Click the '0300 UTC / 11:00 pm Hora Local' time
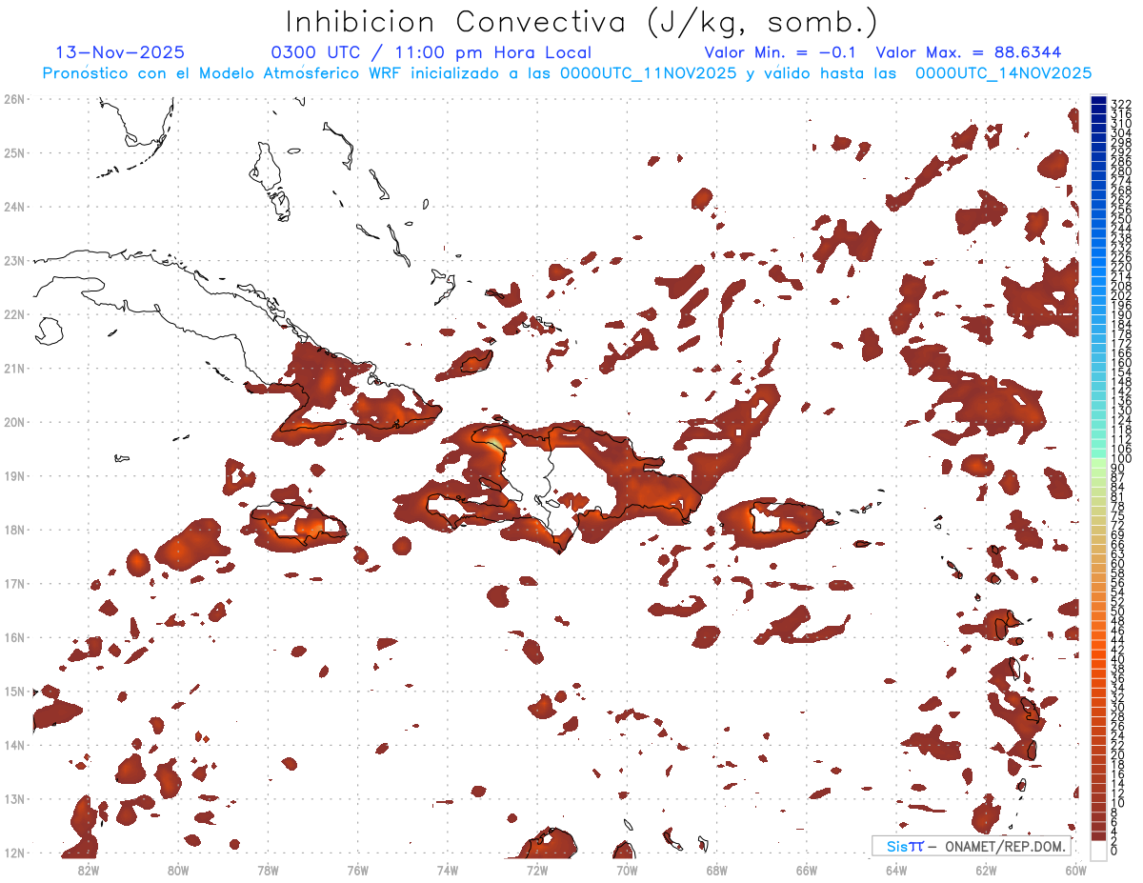 431,53
